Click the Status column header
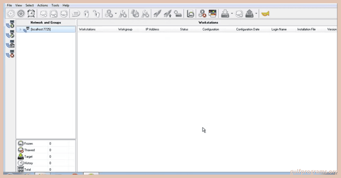341x178 pixels. [x=184, y=29]
